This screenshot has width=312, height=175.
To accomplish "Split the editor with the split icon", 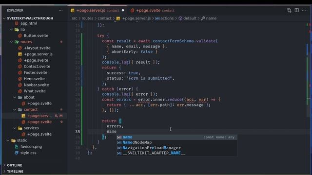I will pos(297,10).
